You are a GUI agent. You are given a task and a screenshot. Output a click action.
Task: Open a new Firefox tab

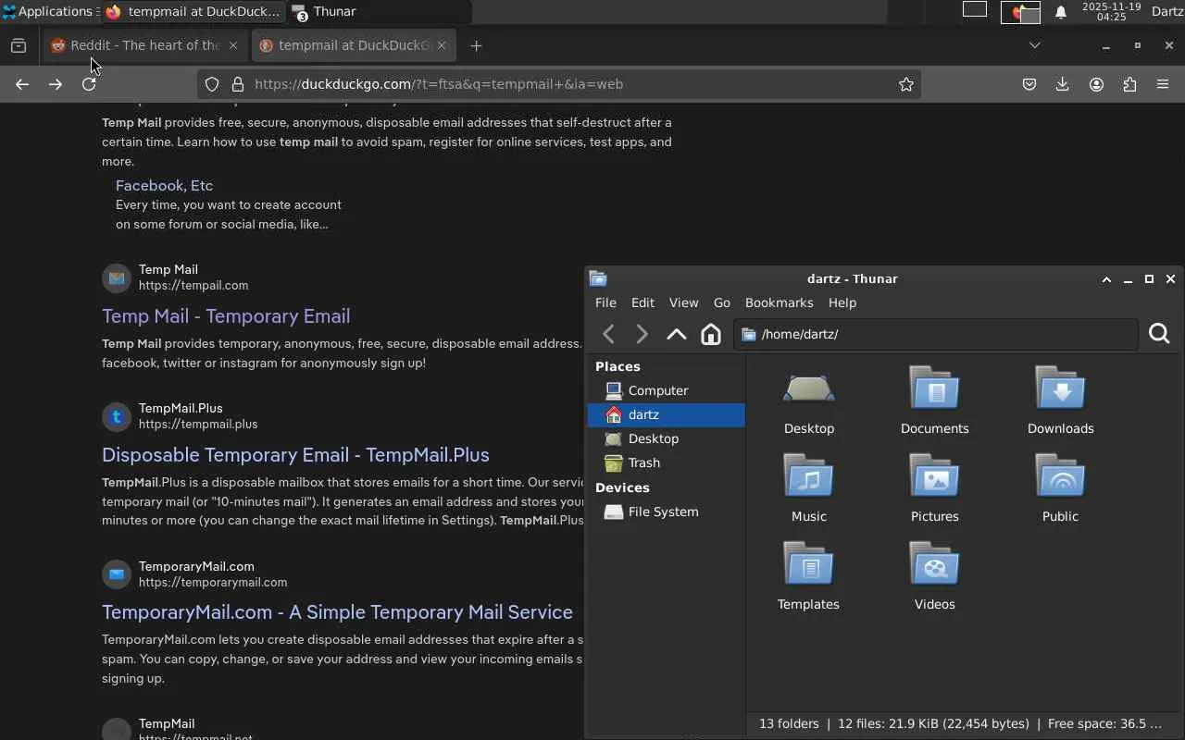476,45
